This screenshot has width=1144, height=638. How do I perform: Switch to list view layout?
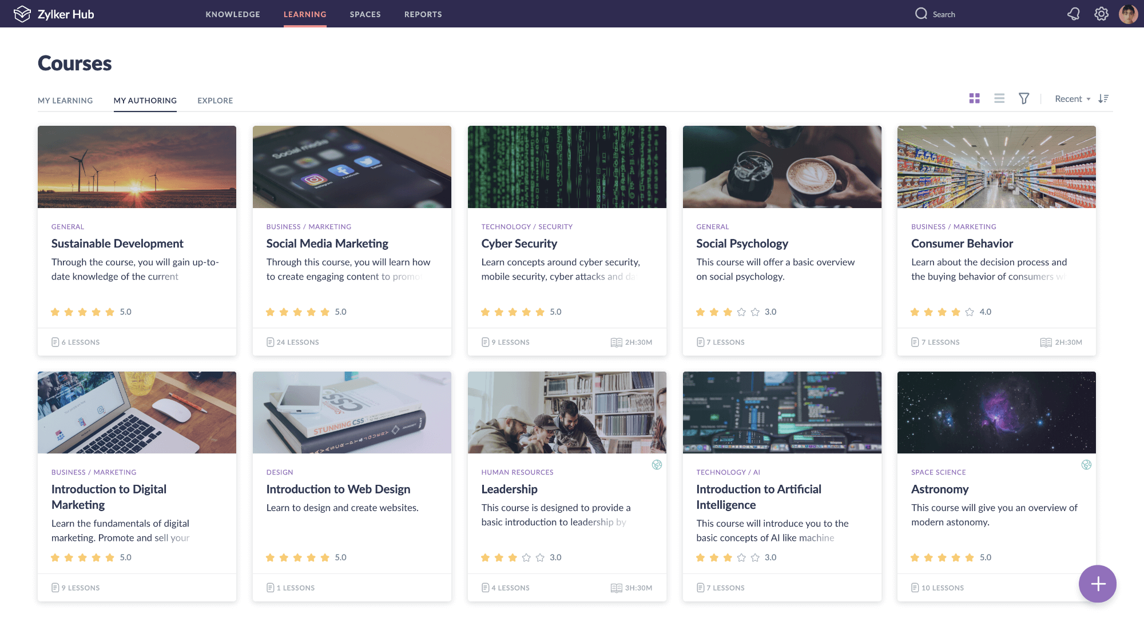[x=999, y=98]
